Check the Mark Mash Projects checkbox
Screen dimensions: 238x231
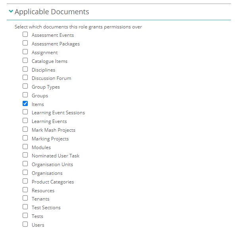[25, 129]
